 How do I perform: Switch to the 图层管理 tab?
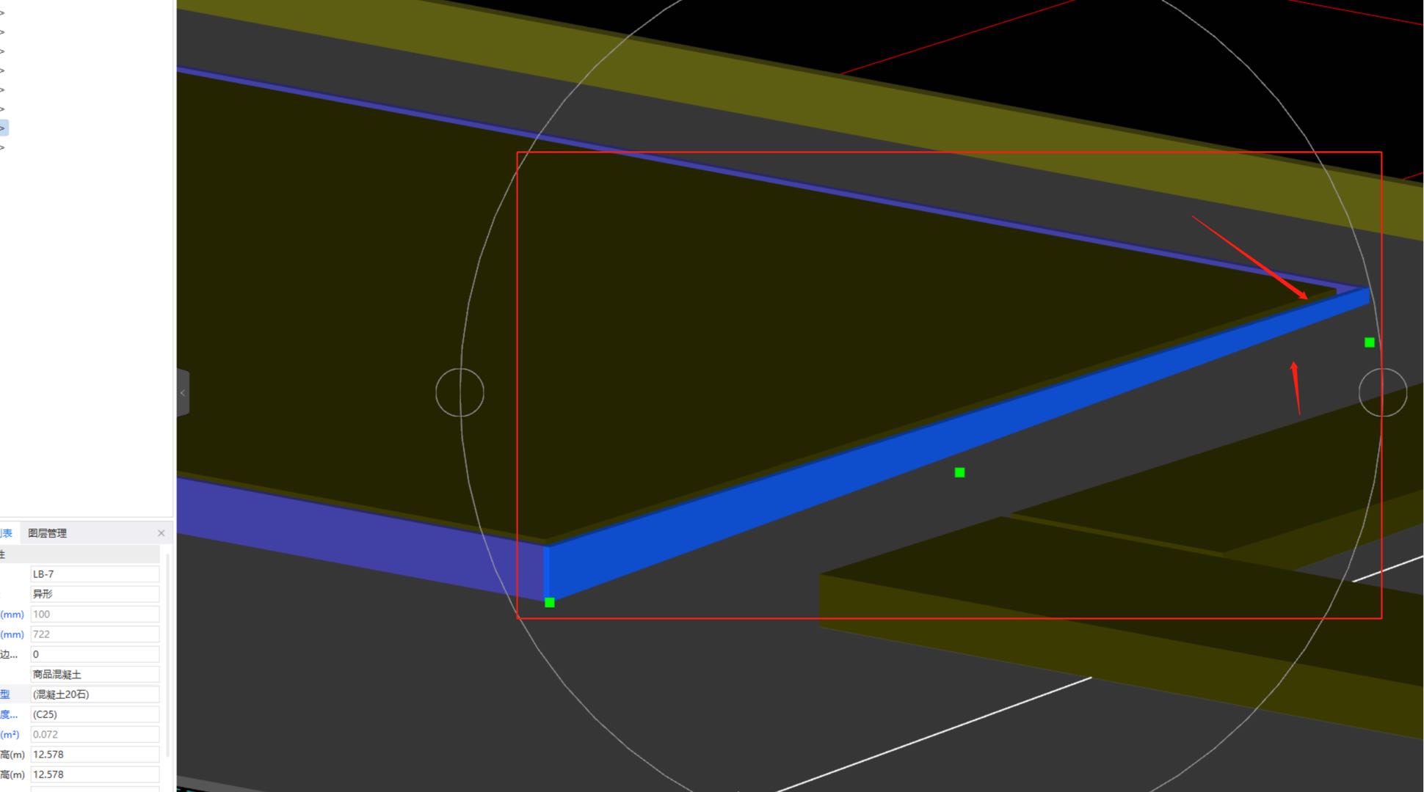tap(47, 533)
